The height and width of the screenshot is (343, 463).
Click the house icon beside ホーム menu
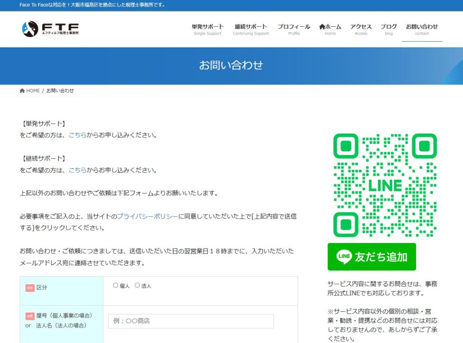tap(322, 27)
